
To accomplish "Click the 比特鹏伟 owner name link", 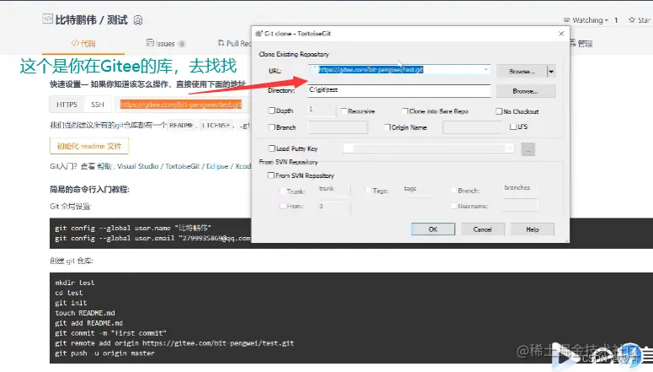I will pos(76,19).
